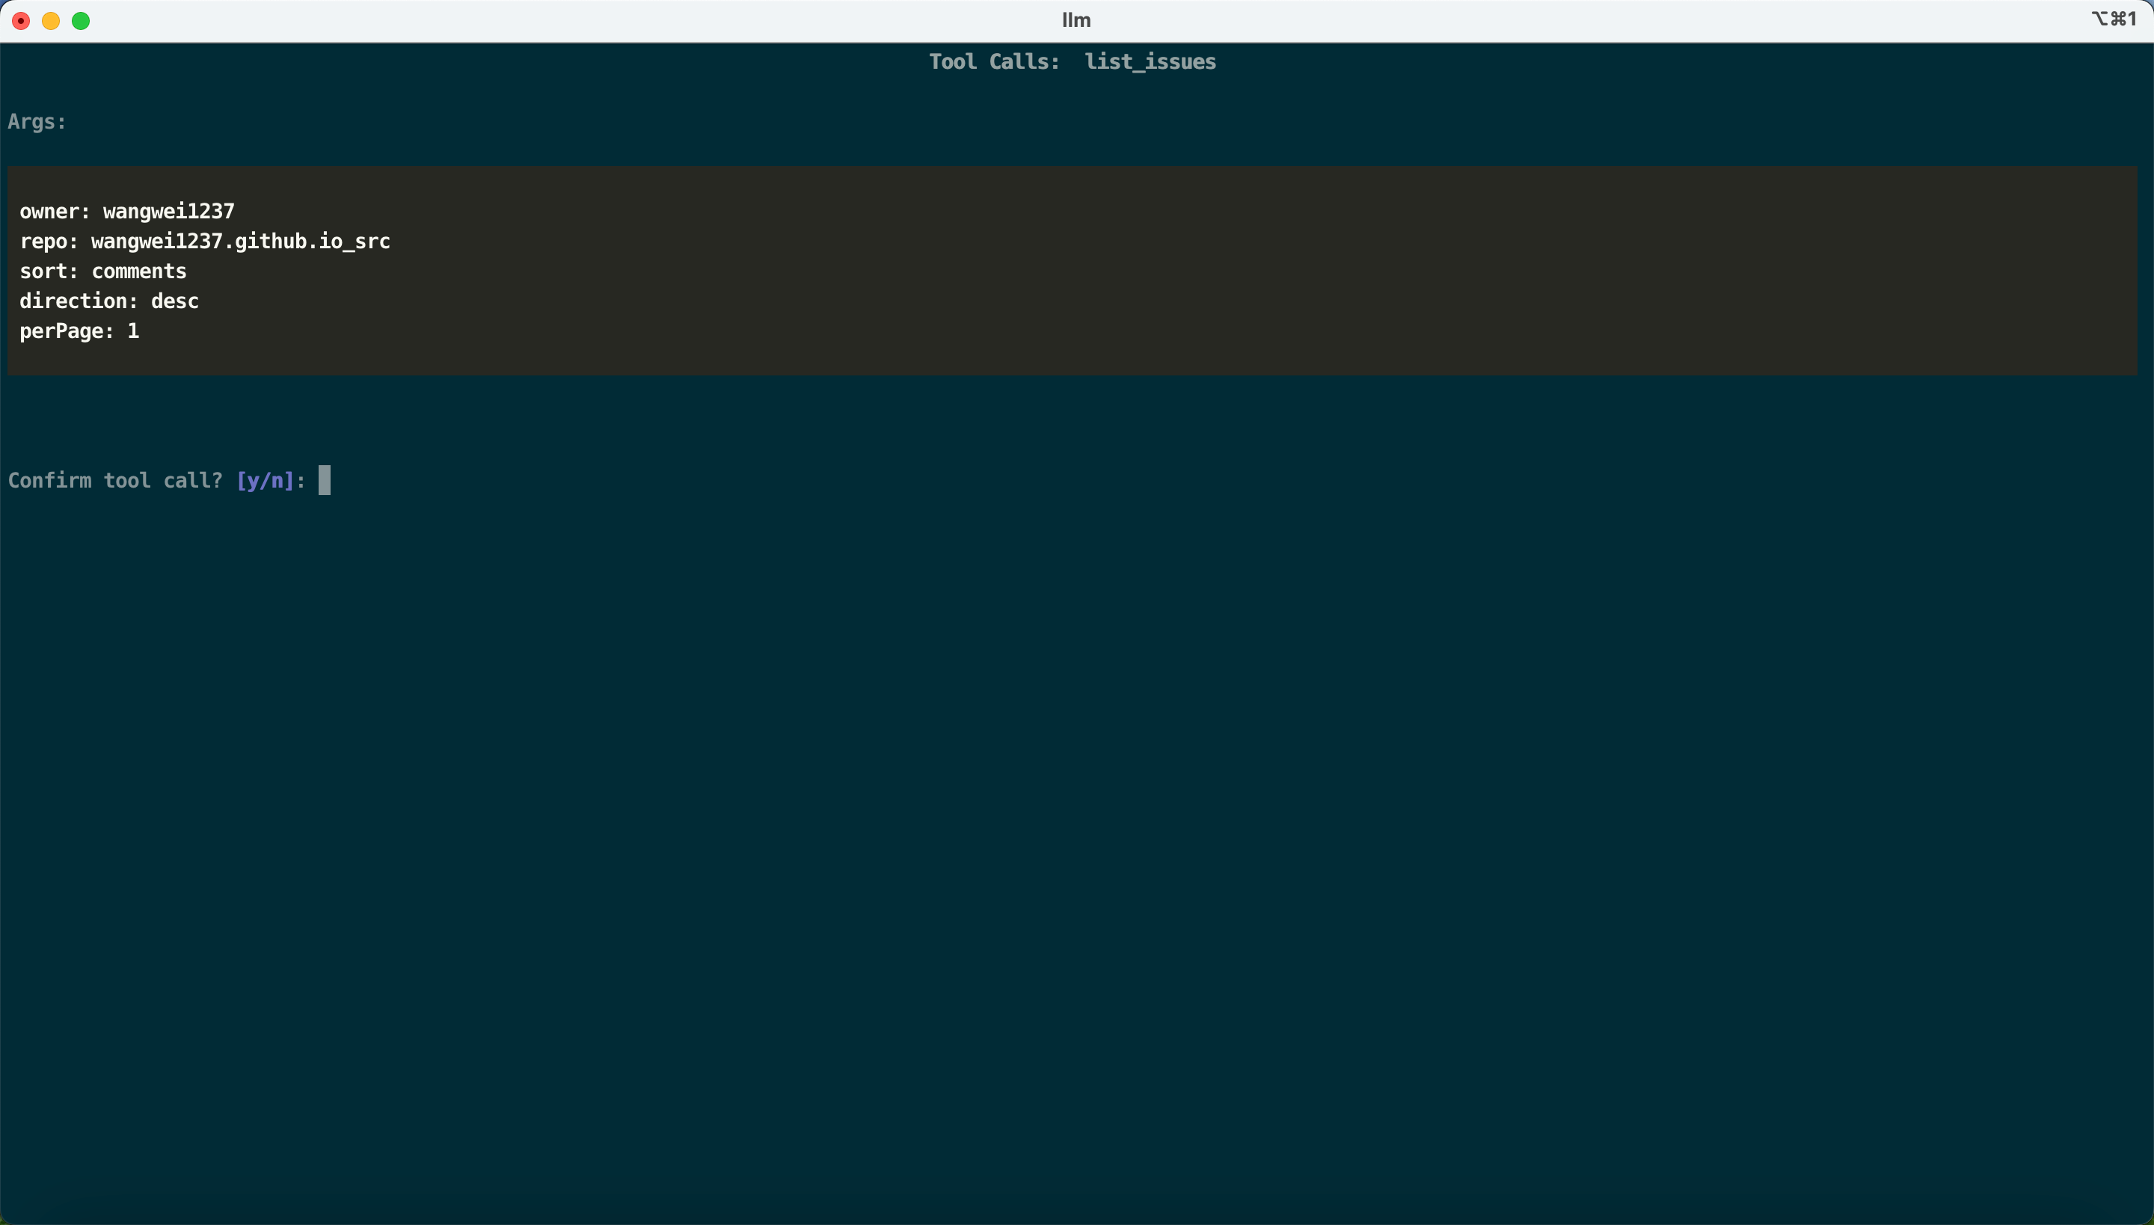2154x1225 pixels.
Task: Click the '[y/n]' option text
Action: (265, 482)
